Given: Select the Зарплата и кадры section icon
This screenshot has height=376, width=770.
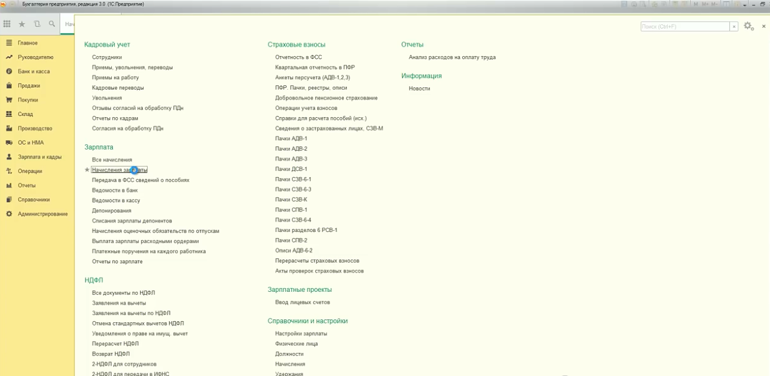Looking at the screenshot, I should pyautogui.click(x=9, y=157).
